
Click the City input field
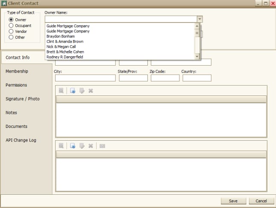coord(85,78)
